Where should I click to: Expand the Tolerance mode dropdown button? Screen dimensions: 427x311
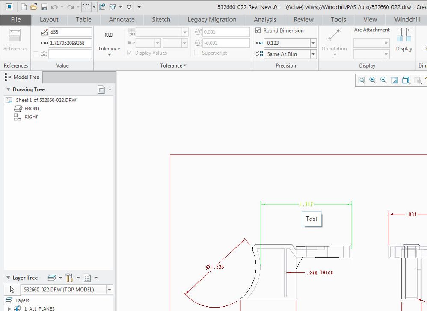(x=109, y=54)
